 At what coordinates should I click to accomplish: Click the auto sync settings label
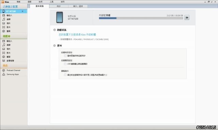coord(67,52)
